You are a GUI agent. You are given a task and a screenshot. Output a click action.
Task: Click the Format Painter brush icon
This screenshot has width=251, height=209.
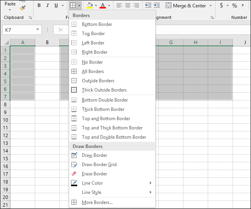click(x=23, y=7)
